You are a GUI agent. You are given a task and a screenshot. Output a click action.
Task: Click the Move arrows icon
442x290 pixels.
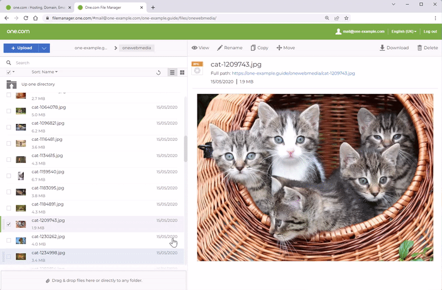point(279,48)
